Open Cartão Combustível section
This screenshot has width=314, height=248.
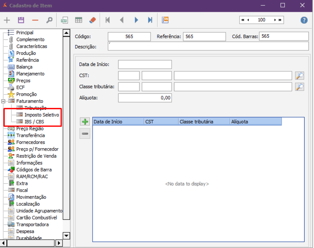[x=37, y=218]
